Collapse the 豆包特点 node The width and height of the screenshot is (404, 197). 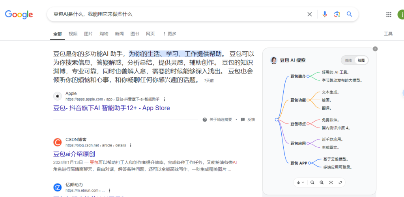pos(308,124)
